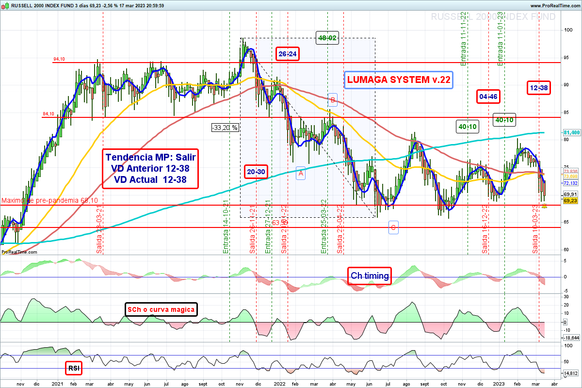
Task: Select the red 26-24 label box
Action: coord(287,54)
